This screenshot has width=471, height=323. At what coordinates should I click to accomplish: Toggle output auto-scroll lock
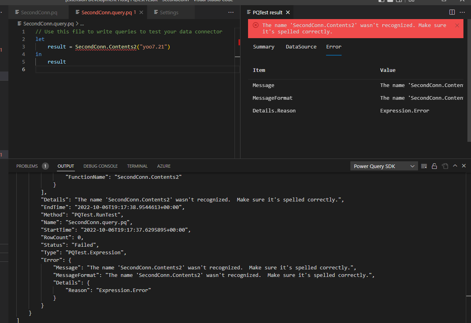point(434,166)
